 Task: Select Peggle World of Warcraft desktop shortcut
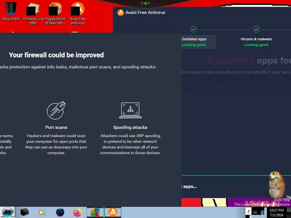point(55,13)
